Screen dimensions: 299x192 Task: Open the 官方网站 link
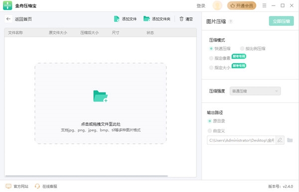pyautogui.click(x=21, y=187)
